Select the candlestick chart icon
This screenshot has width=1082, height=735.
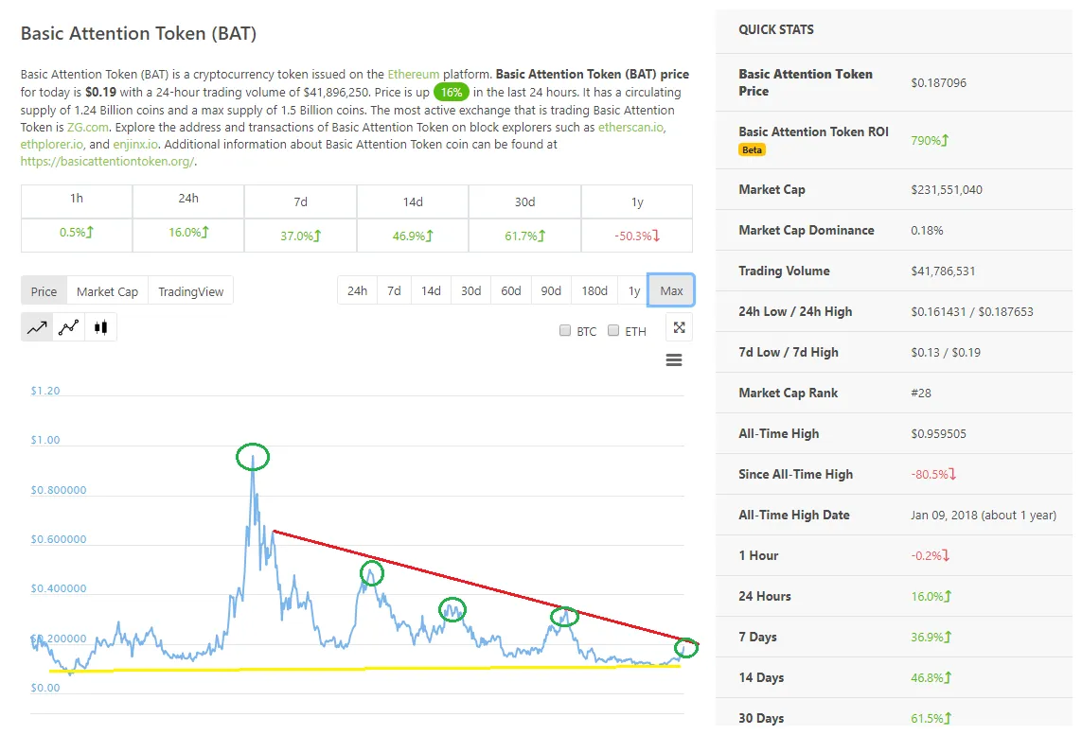click(x=100, y=326)
